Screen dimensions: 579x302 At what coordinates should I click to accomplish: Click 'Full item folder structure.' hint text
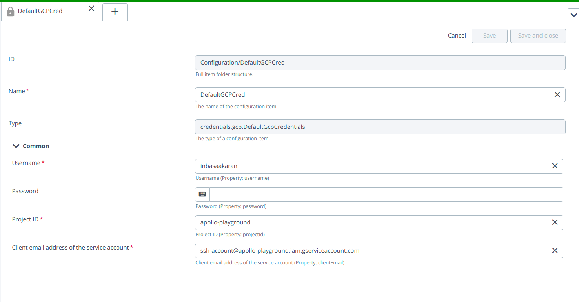[224, 74]
